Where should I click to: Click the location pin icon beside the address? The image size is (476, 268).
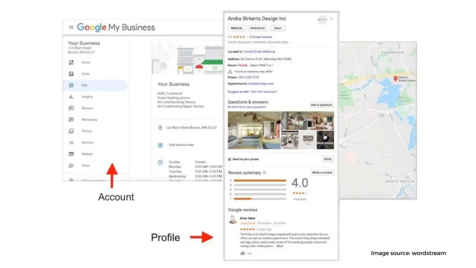point(160,128)
